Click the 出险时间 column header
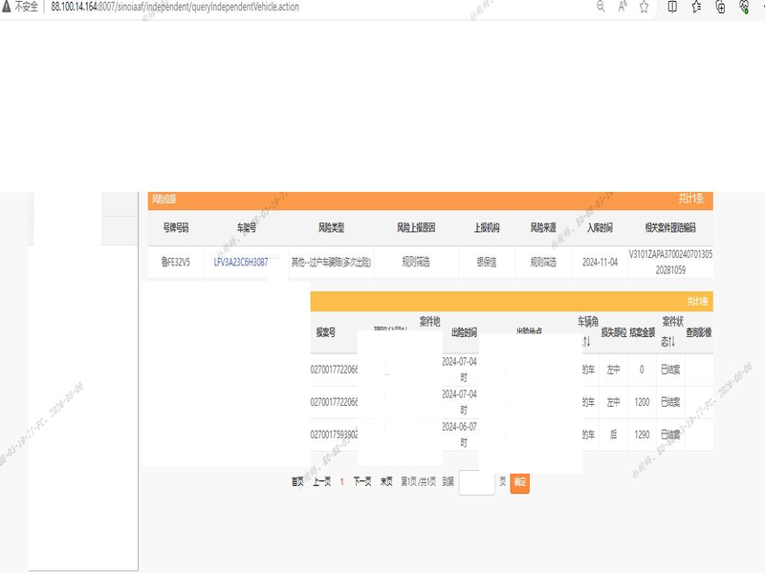The image size is (765, 573). coord(464,332)
